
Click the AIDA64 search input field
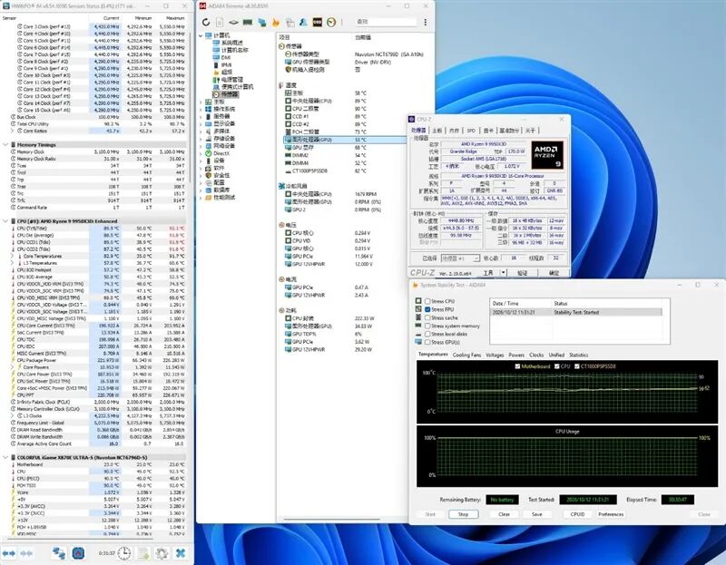tap(387, 22)
